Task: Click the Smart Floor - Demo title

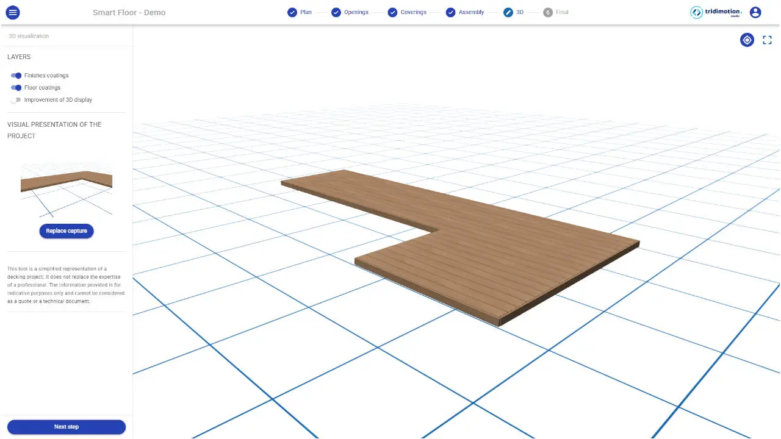Action: point(129,12)
